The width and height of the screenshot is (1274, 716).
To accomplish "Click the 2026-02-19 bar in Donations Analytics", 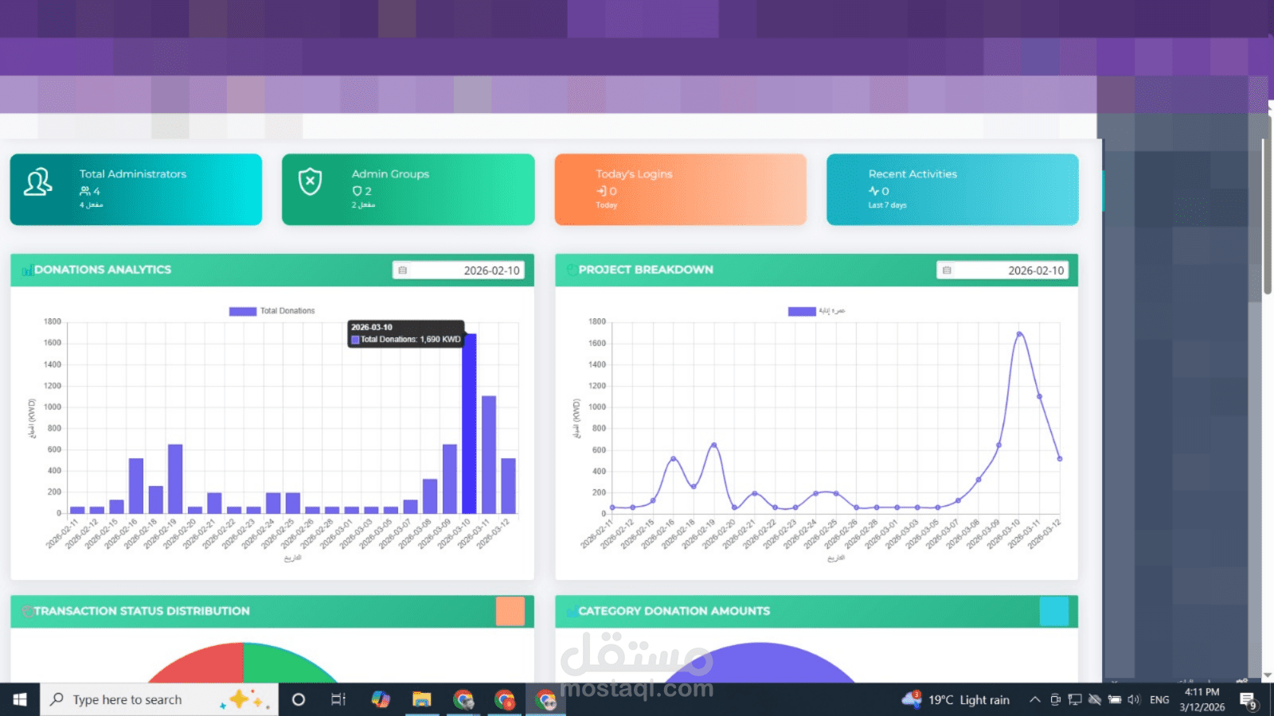I will 175,479.
